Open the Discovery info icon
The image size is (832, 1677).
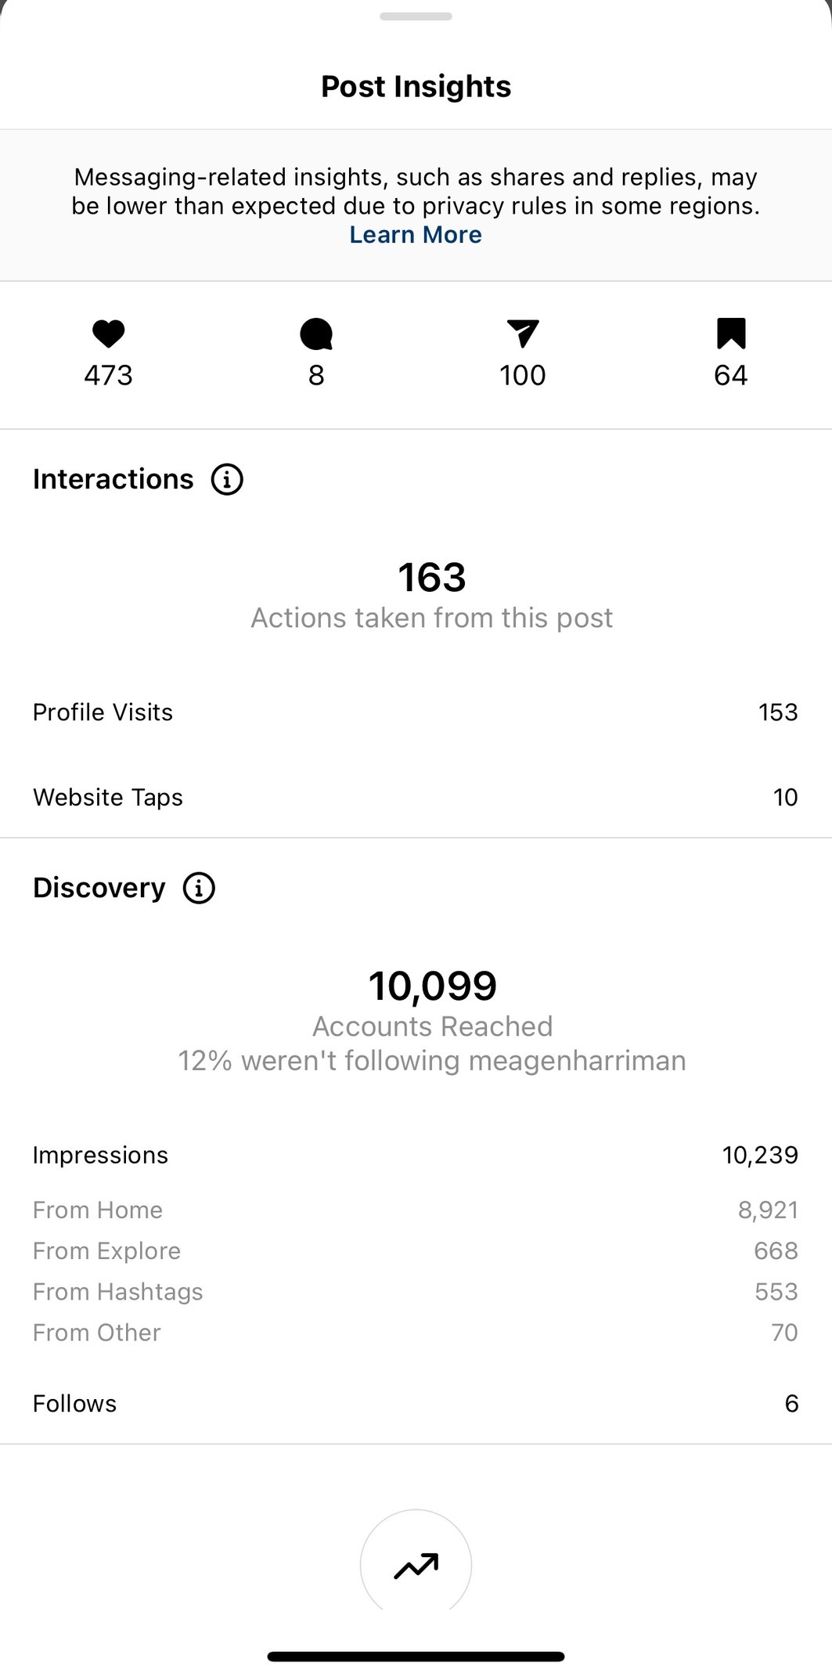[199, 888]
